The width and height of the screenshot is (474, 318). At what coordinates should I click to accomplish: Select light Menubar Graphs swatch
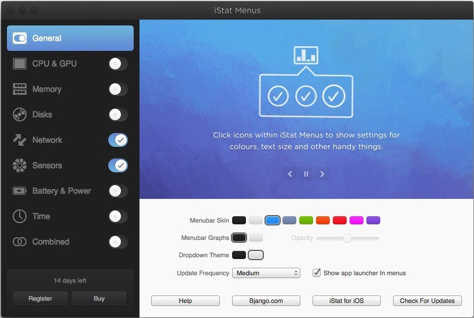[x=256, y=238]
